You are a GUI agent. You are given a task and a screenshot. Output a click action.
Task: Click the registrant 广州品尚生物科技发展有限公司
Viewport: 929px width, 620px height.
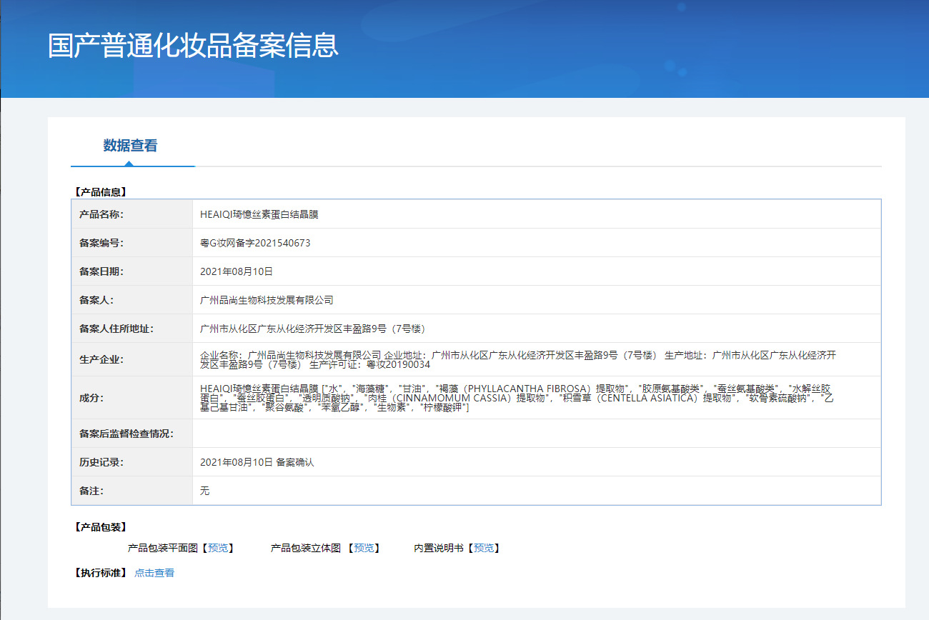[267, 300]
